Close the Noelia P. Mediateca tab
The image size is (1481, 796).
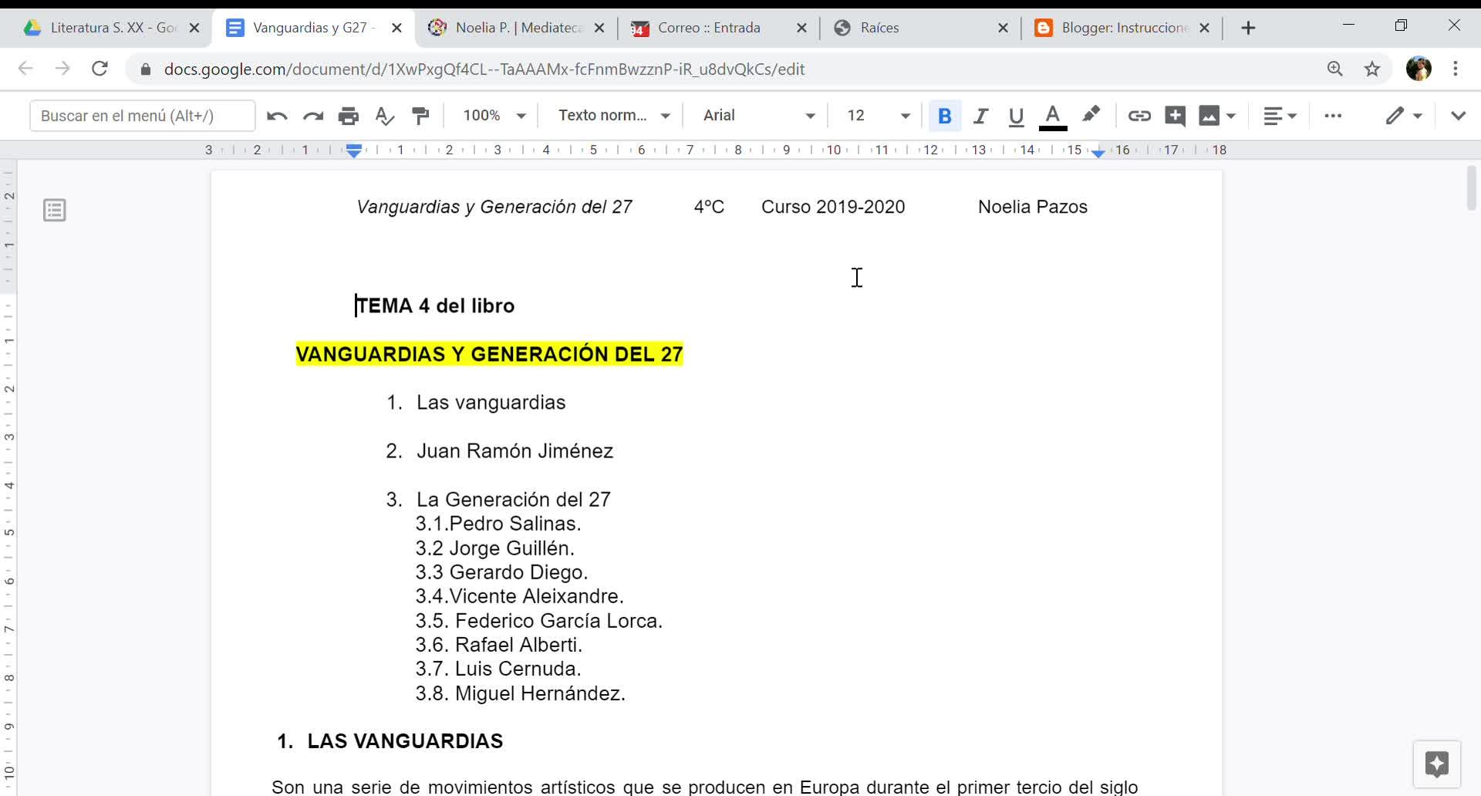(599, 28)
